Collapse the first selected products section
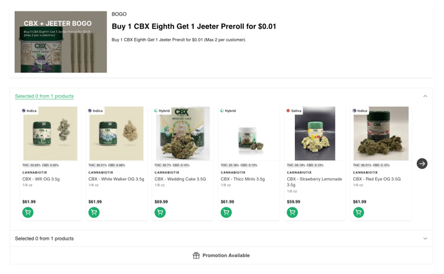The height and width of the screenshot is (274, 444). point(425,96)
